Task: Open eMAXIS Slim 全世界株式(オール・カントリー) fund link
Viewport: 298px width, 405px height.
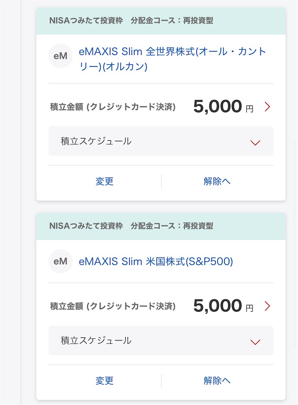Action: tap(172, 59)
